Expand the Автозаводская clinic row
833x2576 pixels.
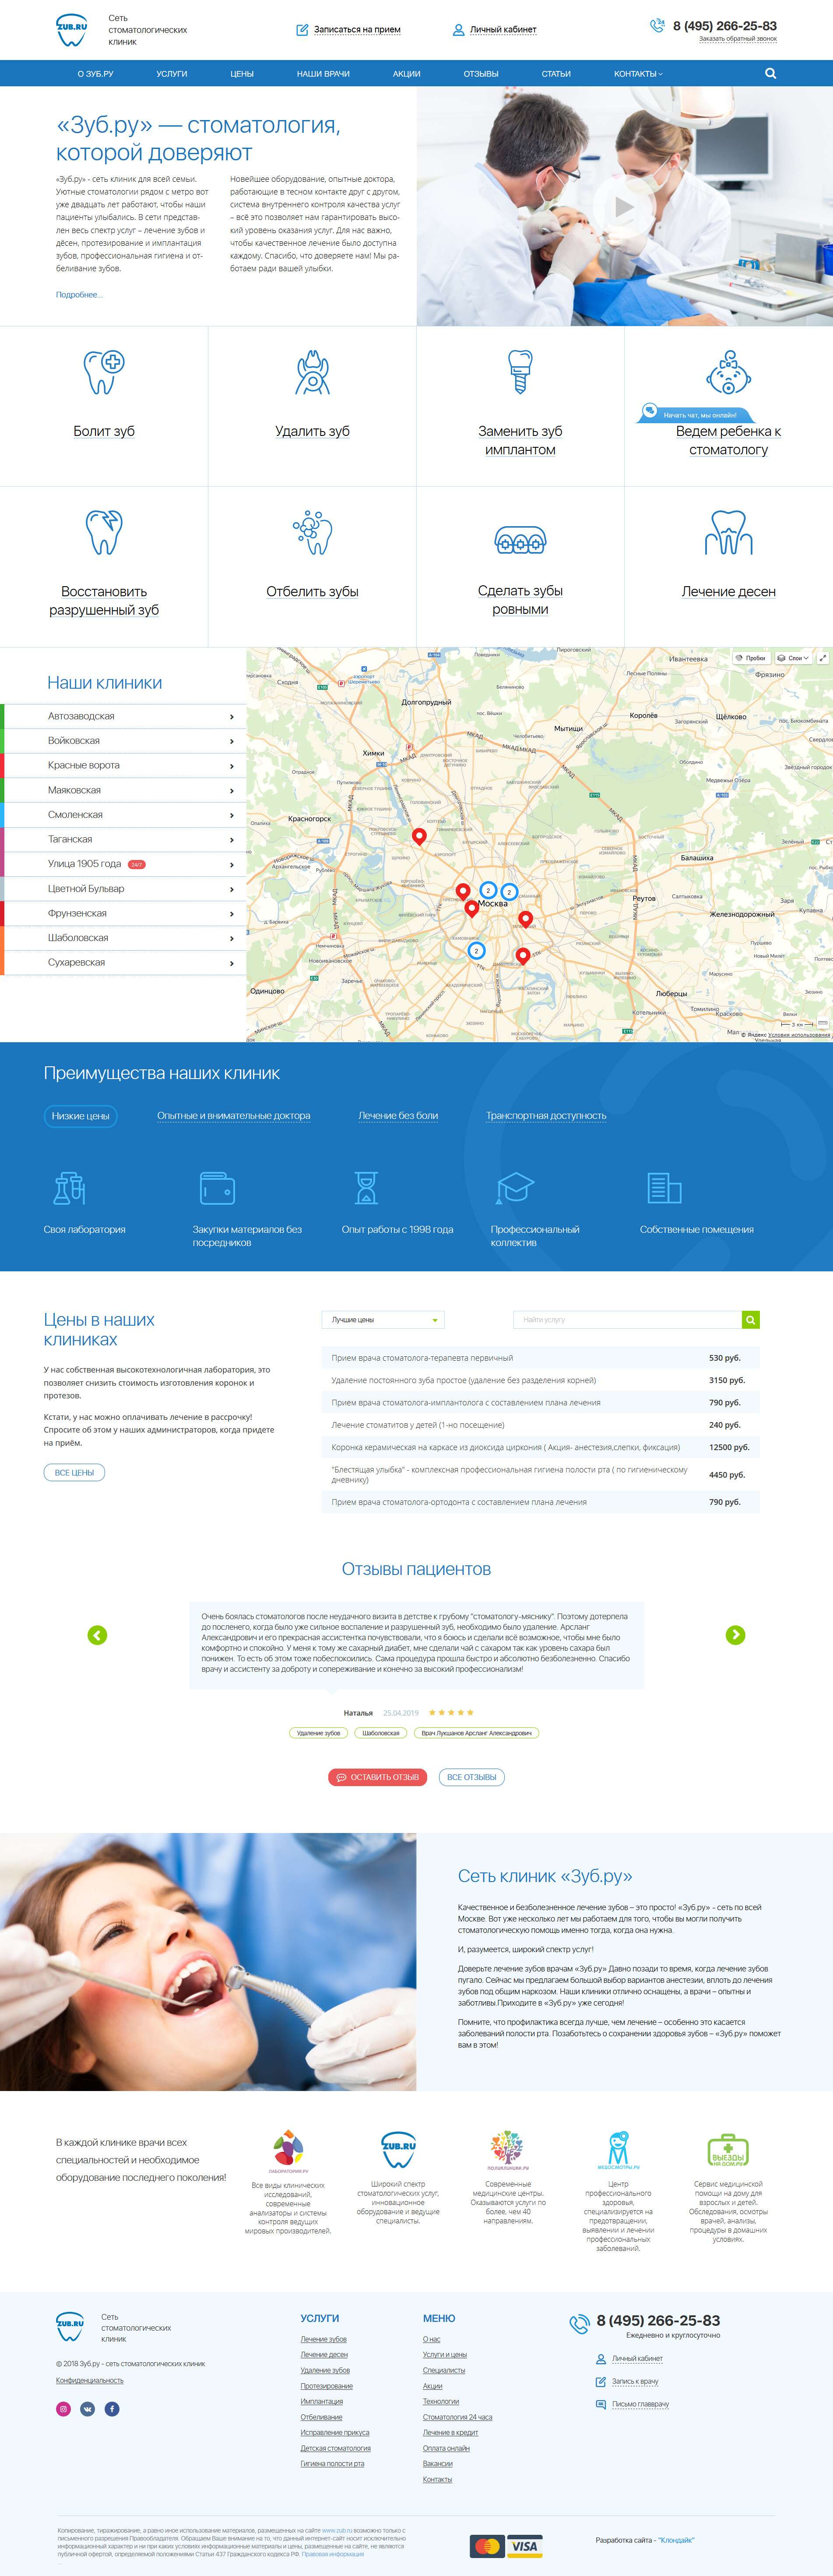click(123, 716)
